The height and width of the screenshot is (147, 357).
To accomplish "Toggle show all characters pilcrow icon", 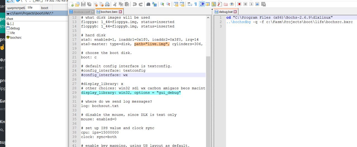I will click(x=196, y=4).
